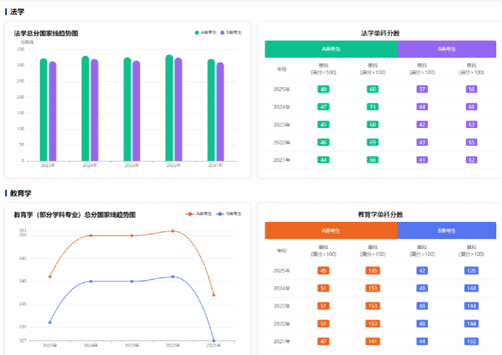Image resolution: width=502 pixels, height=355 pixels.
Task: Select green A类考生 header in 法学单科分数 table
Action: [x=331, y=49]
